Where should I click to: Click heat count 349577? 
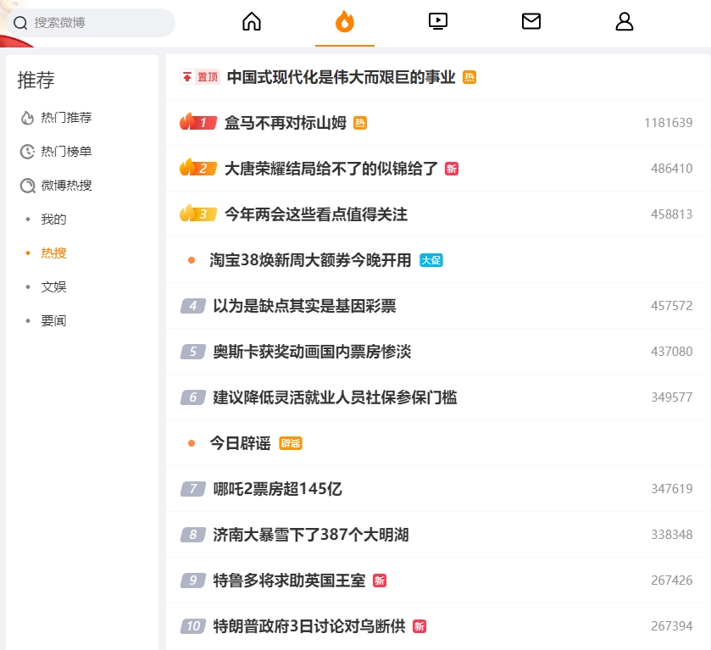671,397
